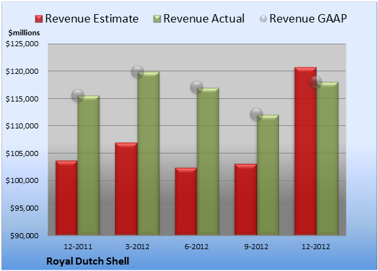The image size is (378, 271).
Task: Select the red estimate bar for 12-2012
Action: (x=305, y=151)
